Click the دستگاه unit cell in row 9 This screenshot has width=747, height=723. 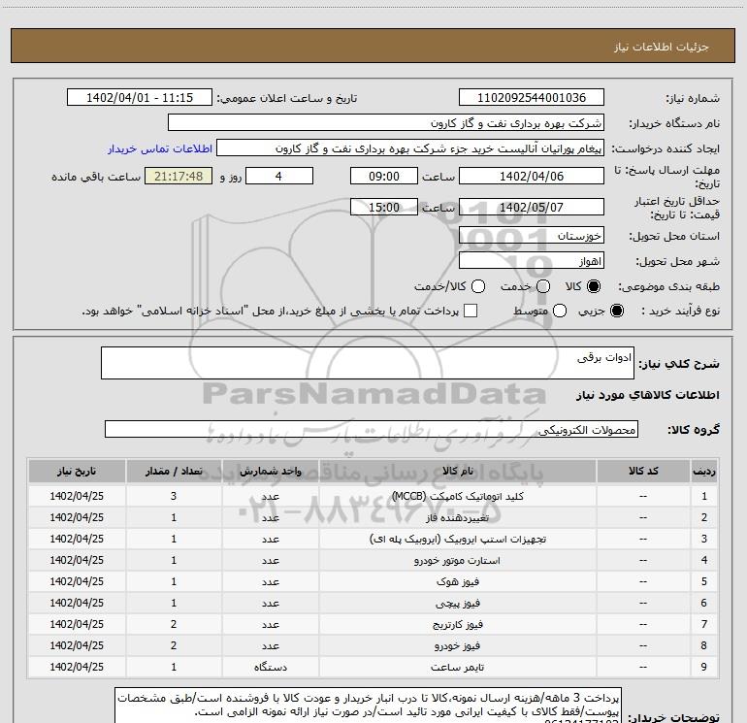coord(270,667)
